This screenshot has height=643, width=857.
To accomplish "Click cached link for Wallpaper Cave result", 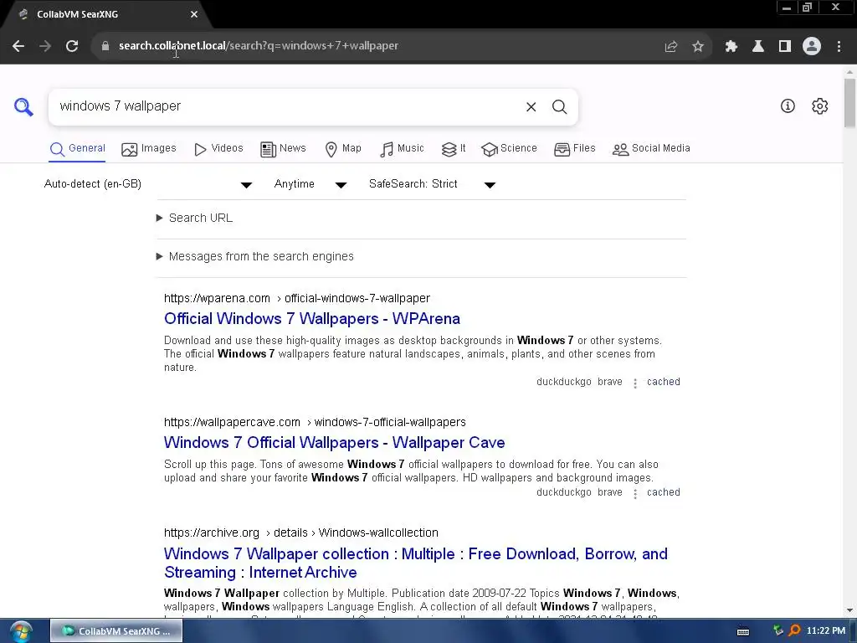I will click(x=663, y=492).
